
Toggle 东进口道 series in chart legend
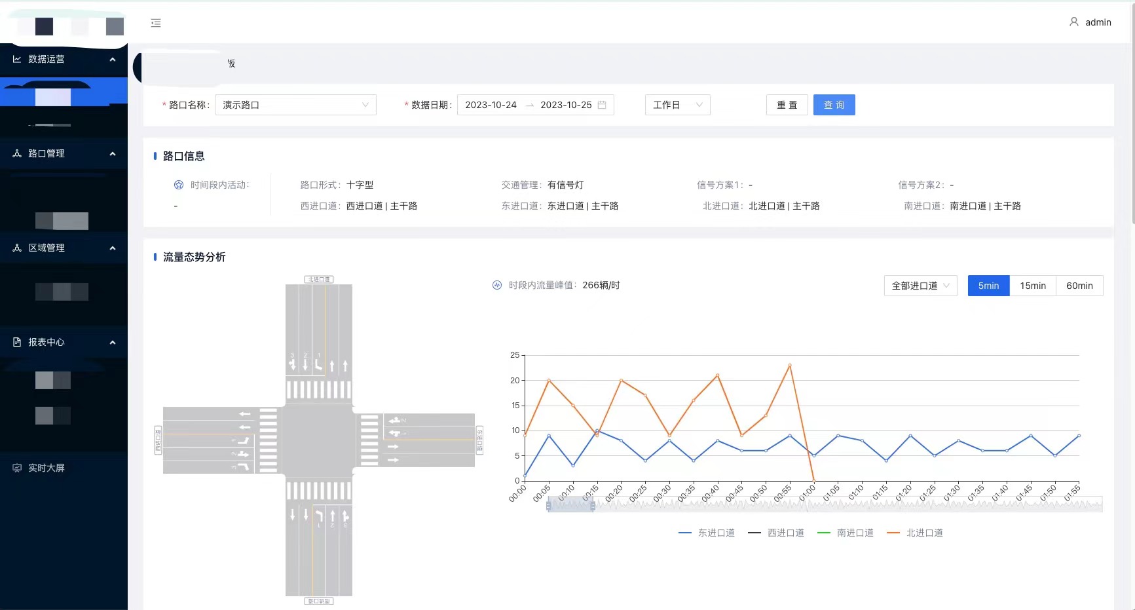(707, 533)
